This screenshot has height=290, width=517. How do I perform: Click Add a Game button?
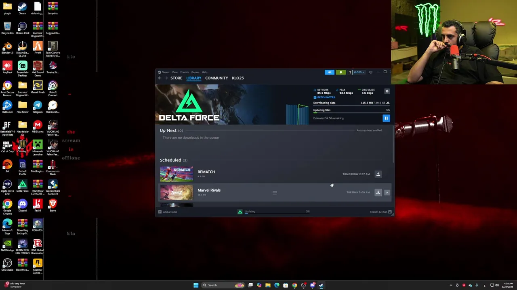[x=168, y=212]
